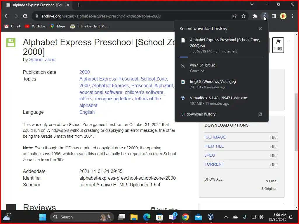Click the external link icon for download history
The height and width of the screenshot is (224, 299).
point(260,114)
